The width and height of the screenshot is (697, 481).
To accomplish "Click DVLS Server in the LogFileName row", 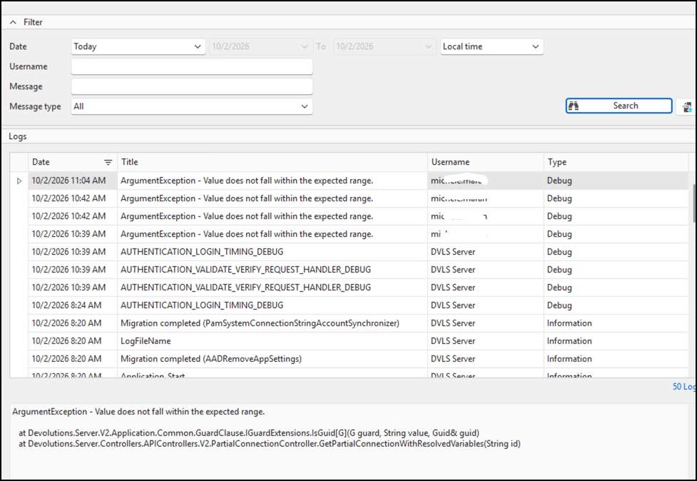I will click(453, 341).
